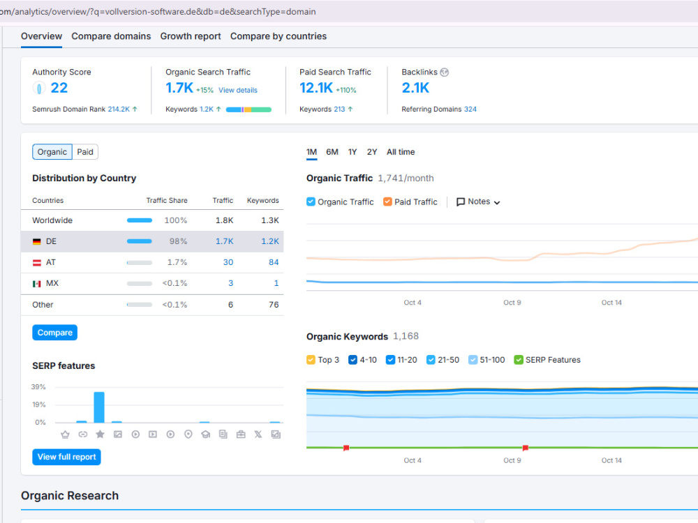Viewport: 698px width, 523px height.
Task: Click the map pin local pack icon
Action: click(x=188, y=434)
